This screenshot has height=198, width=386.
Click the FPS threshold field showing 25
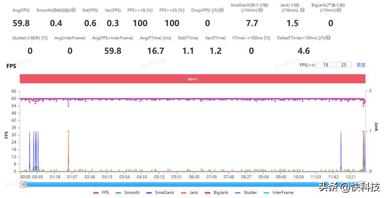click(x=344, y=65)
